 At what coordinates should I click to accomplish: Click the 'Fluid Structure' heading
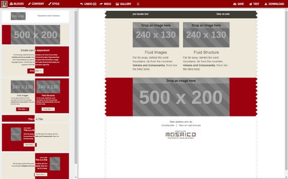tap(206, 52)
